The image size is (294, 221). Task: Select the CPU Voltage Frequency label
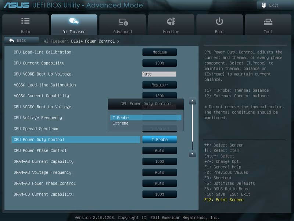tap(38, 117)
